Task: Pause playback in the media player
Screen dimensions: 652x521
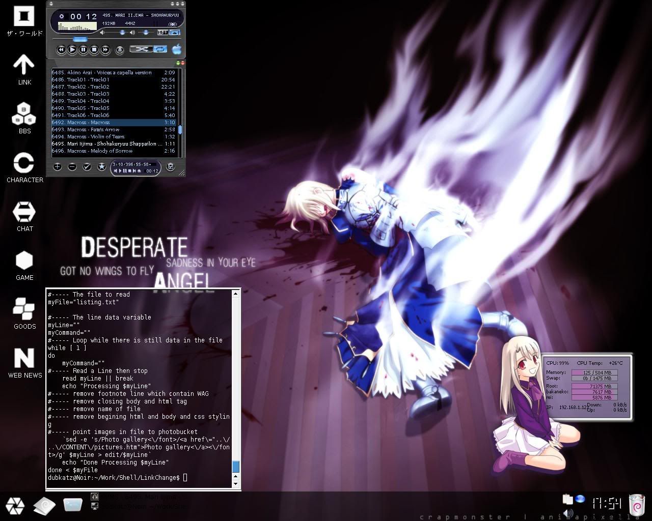Action: click(x=83, y=49)
